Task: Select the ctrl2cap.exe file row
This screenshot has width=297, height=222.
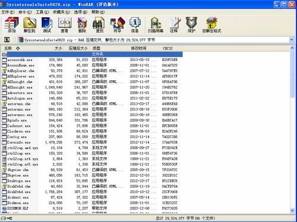Action: point(91,153)
